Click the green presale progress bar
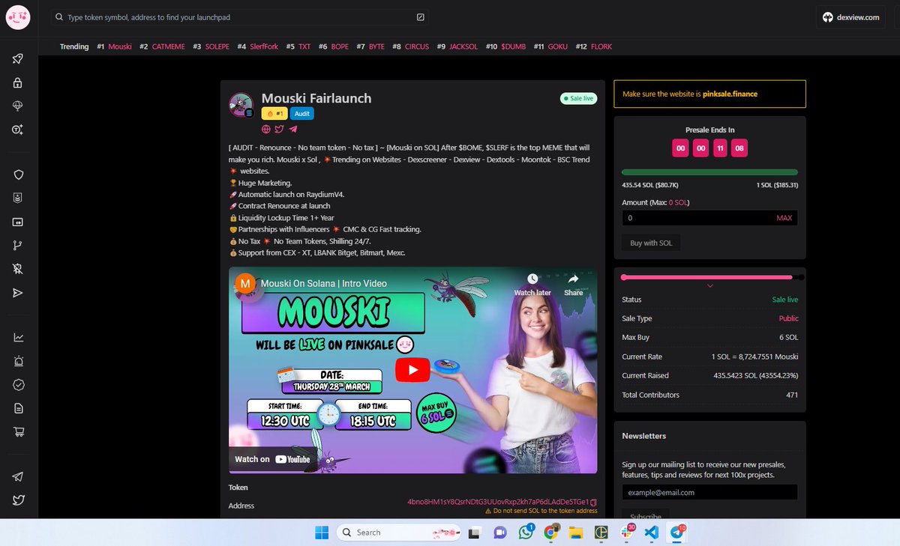The height and width of the screenshot is (546, 900). 709,172
